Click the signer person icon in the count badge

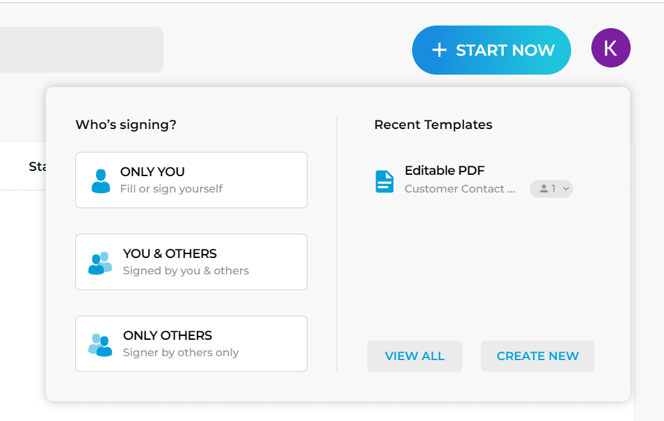click(544, 189)
